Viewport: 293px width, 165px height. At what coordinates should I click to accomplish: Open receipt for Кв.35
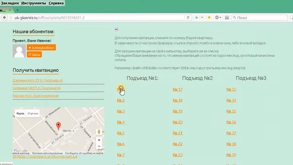pyautogui.click(x=231, y=111)
